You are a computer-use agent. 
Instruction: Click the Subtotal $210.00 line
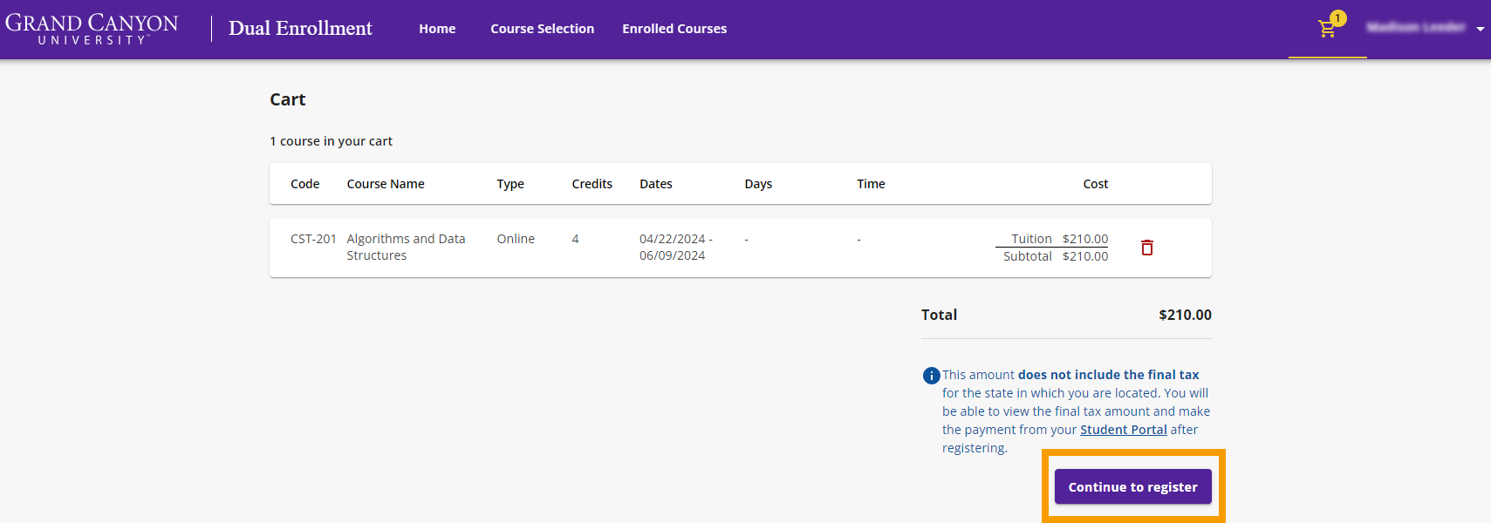coord(1056,256)
